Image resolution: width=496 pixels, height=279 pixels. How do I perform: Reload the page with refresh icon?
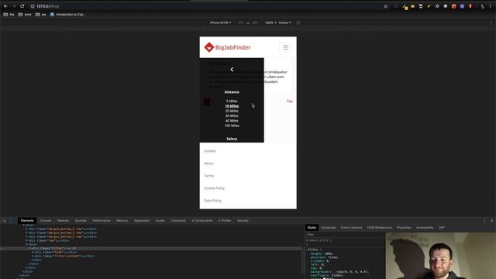coord(22,6)
